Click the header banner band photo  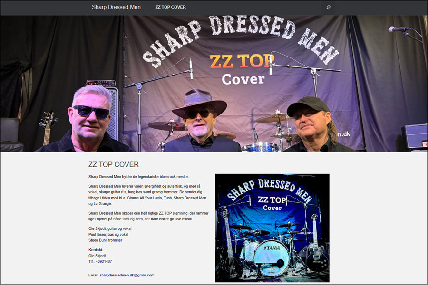pyautogui.click(x=214, y=84)
